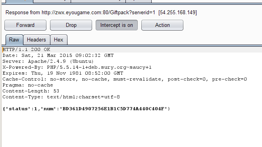Open the Action menu
The width and height of the screenshot is (262, 147).
pyautogui.click(x=162, y=25)
